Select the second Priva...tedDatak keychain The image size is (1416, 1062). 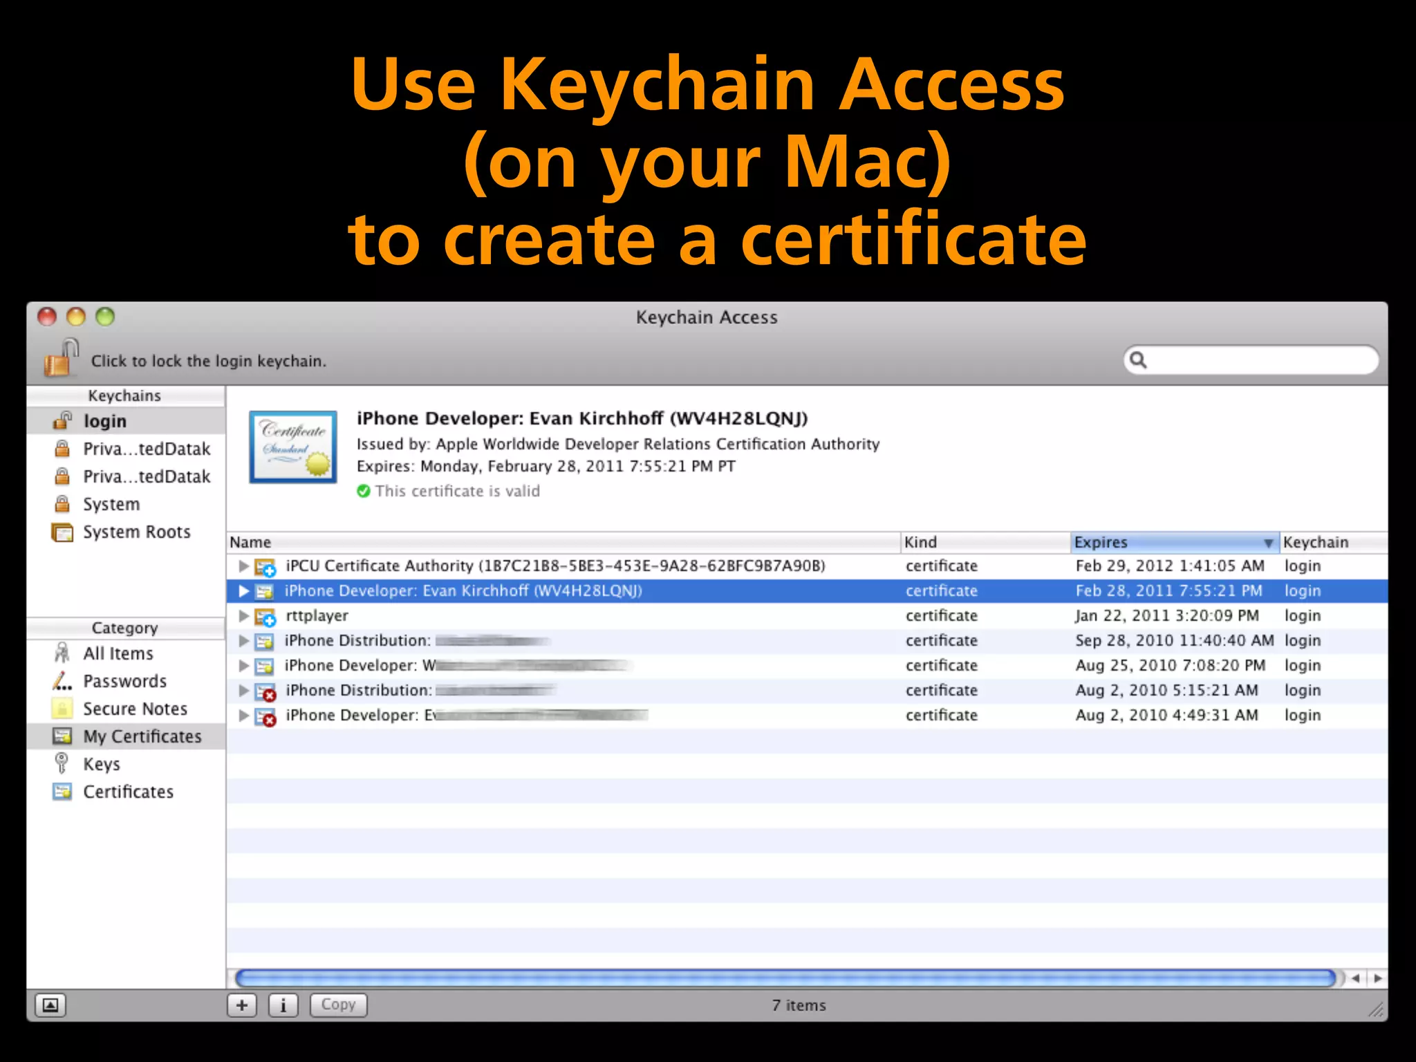[x=126, y=476]
